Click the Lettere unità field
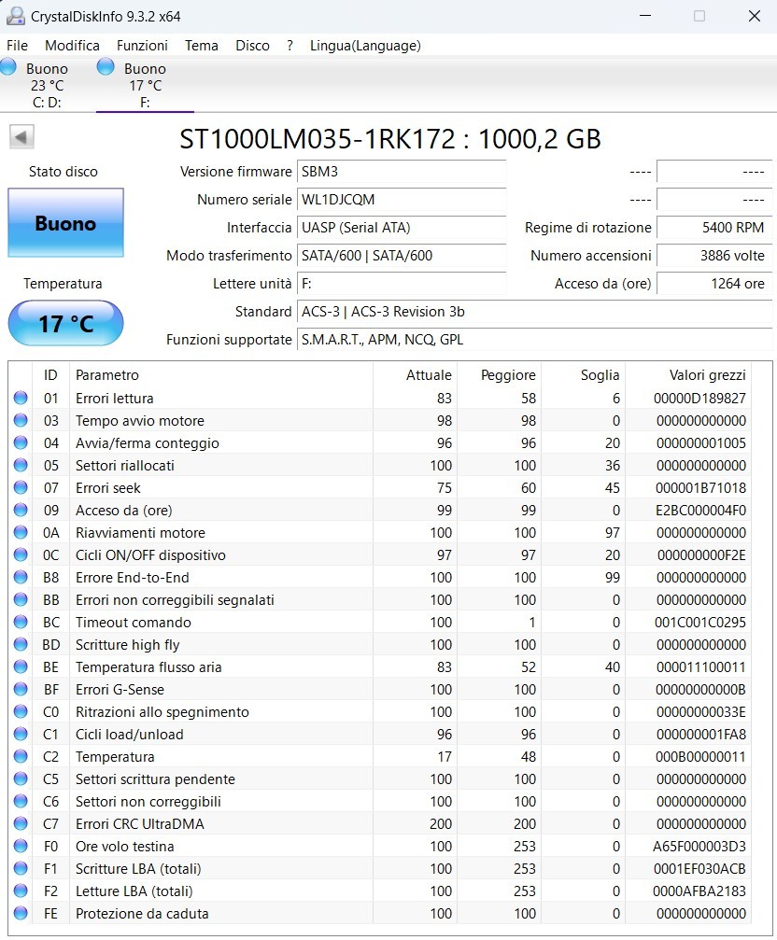 pyautogui.click(x=402, y=284)
